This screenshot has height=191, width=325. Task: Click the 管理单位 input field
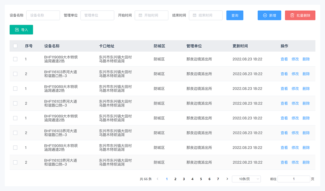click(97, 15)
